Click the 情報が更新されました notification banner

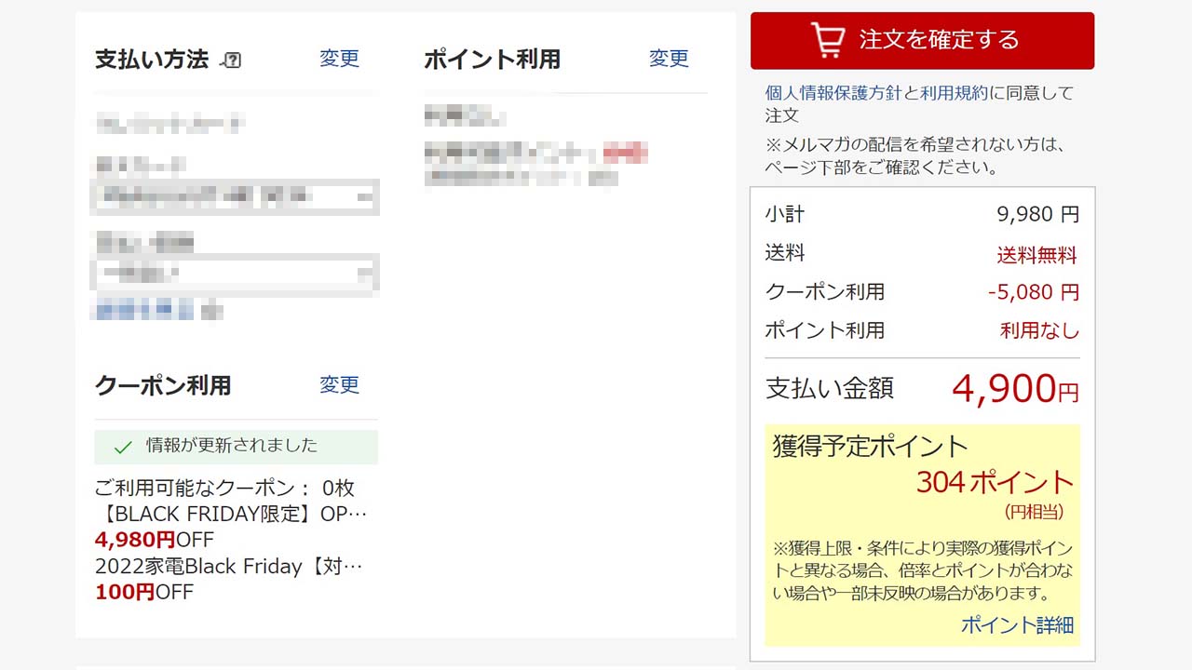236,447
